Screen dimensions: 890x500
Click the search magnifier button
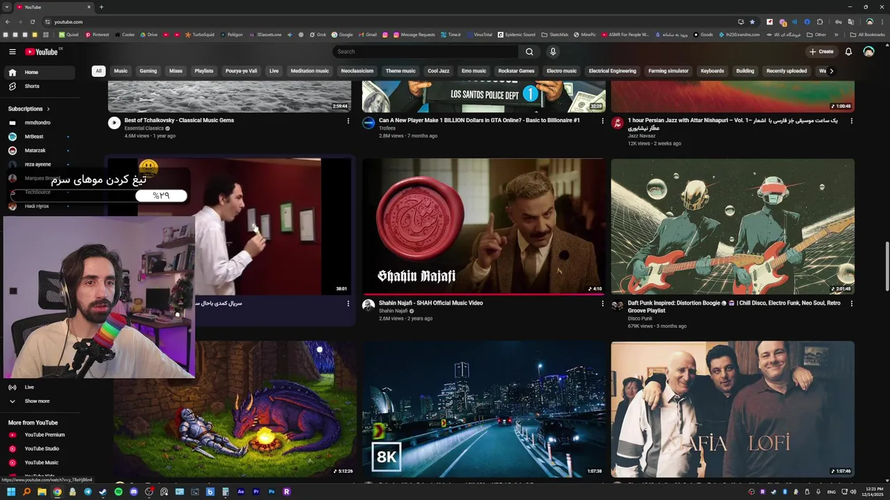(529, 51)
